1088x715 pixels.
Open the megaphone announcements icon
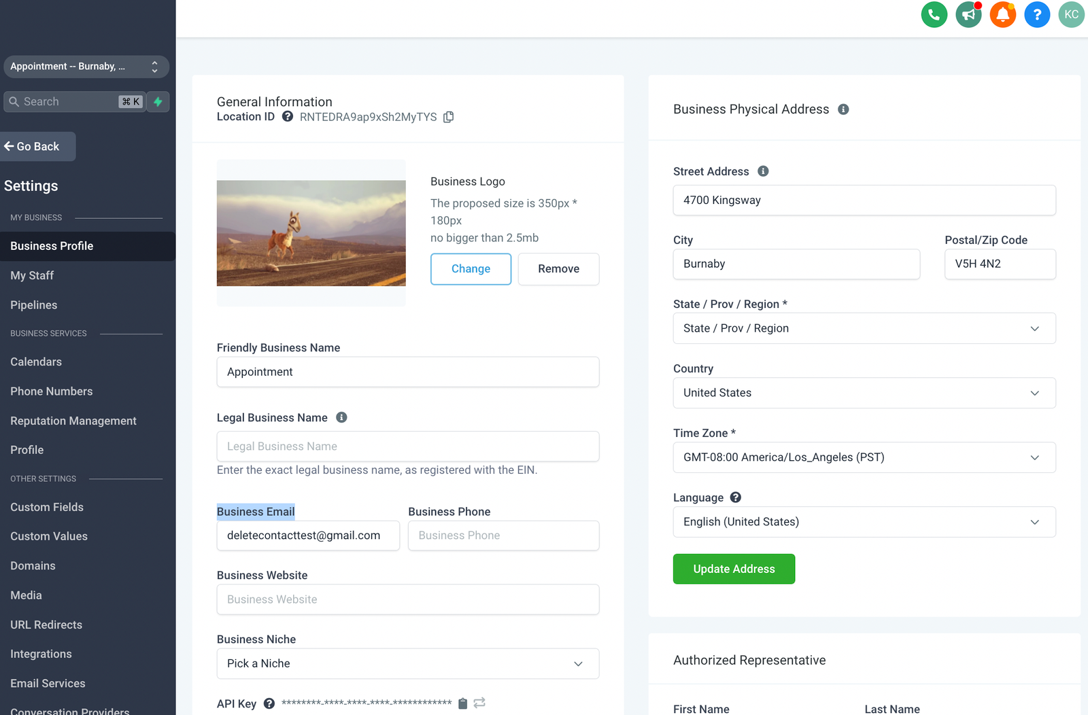click(x=968, y=14)
